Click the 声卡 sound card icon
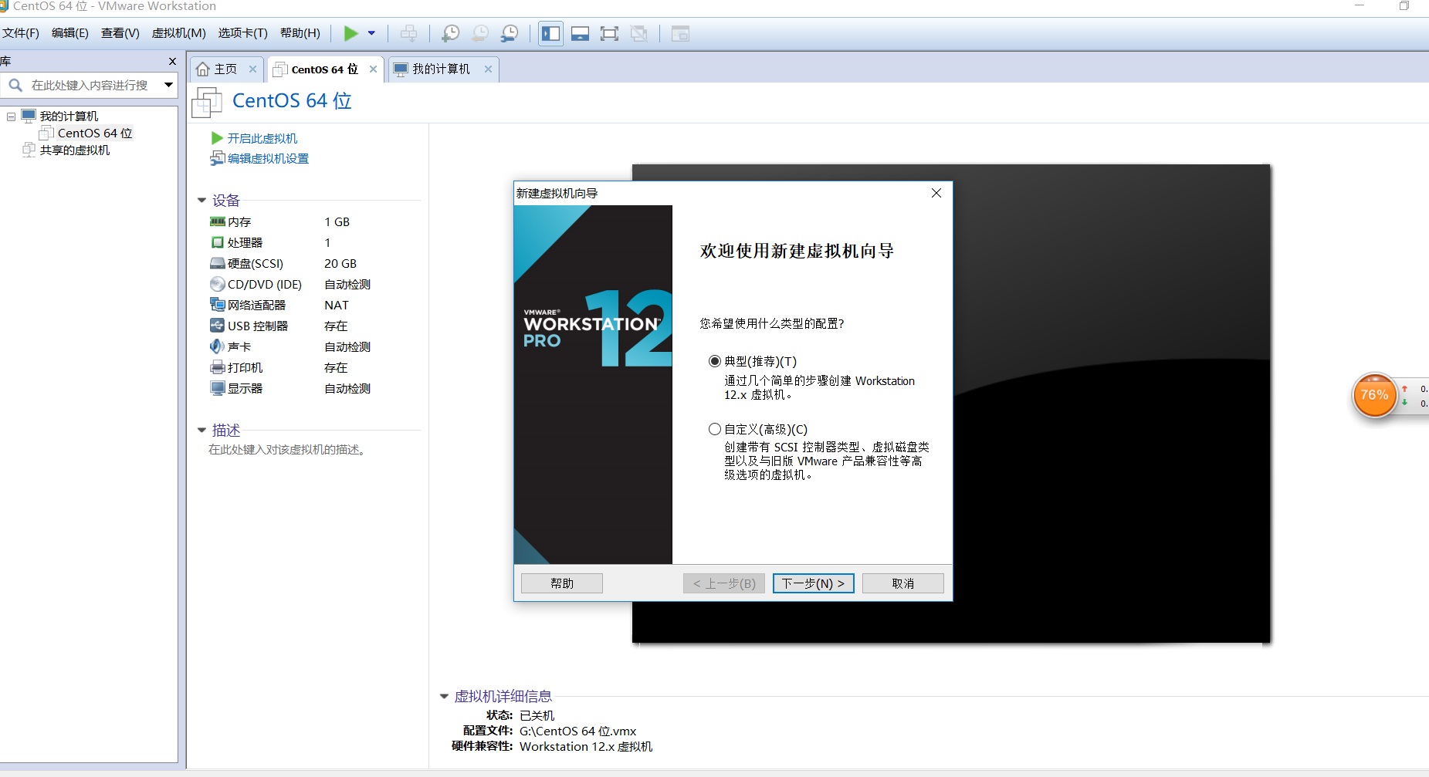1429x777 pixels. pyautogui.click(x=218, y=346)
